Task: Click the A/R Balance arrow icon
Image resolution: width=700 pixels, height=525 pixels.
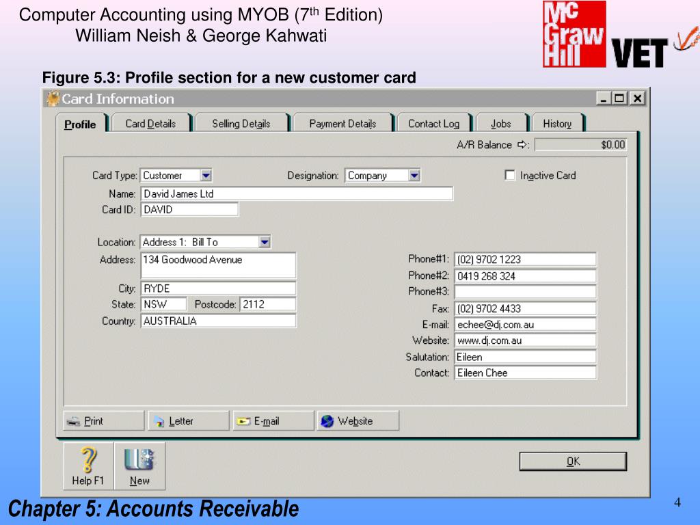Action: (522, 145)
